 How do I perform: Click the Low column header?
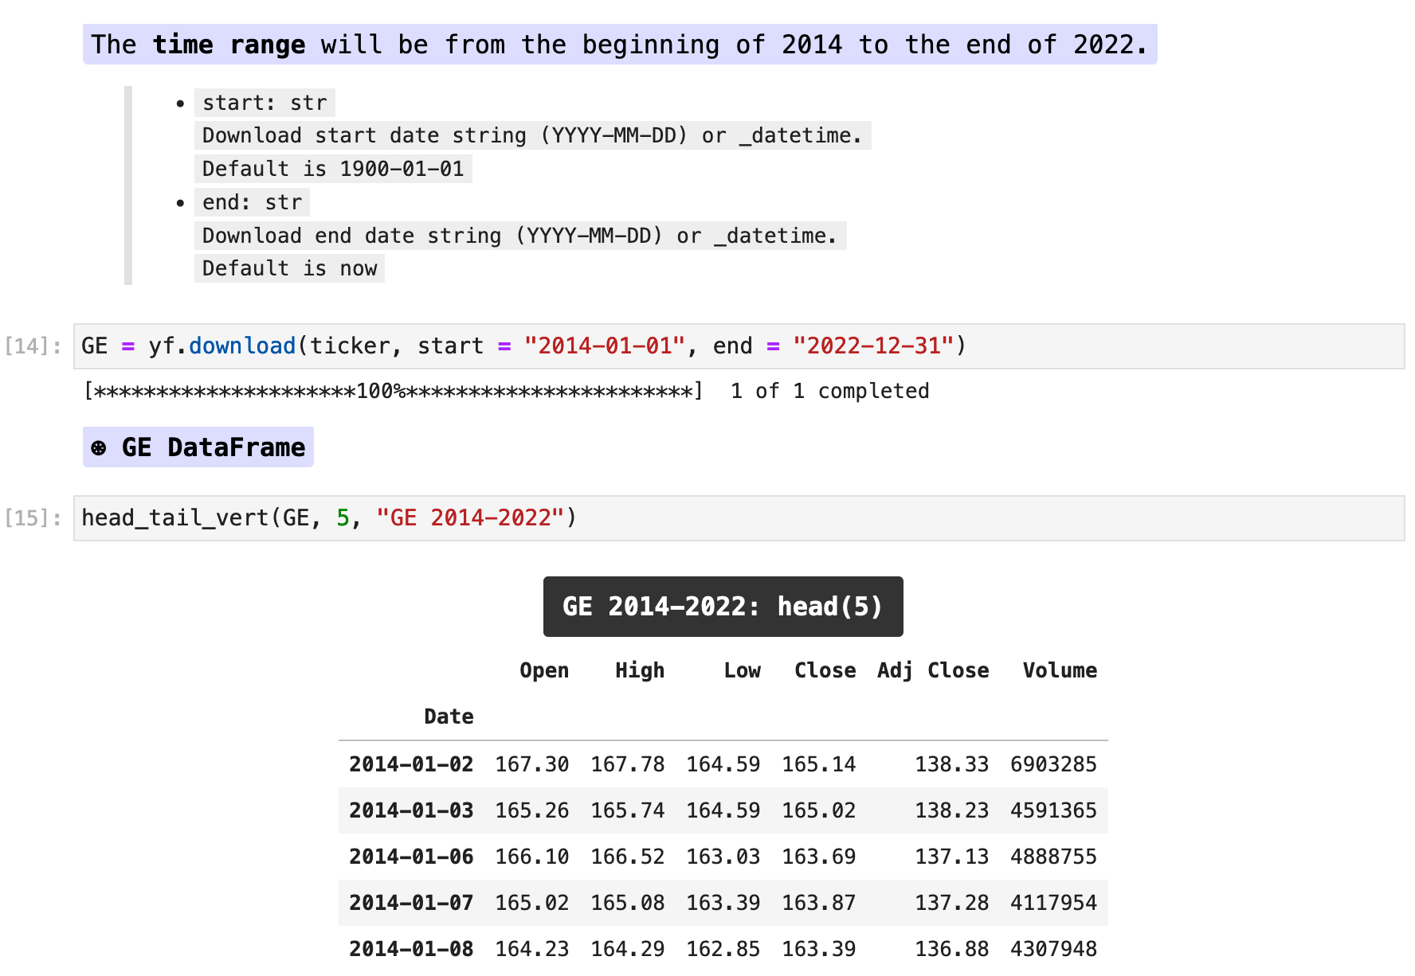pos(742,670)
